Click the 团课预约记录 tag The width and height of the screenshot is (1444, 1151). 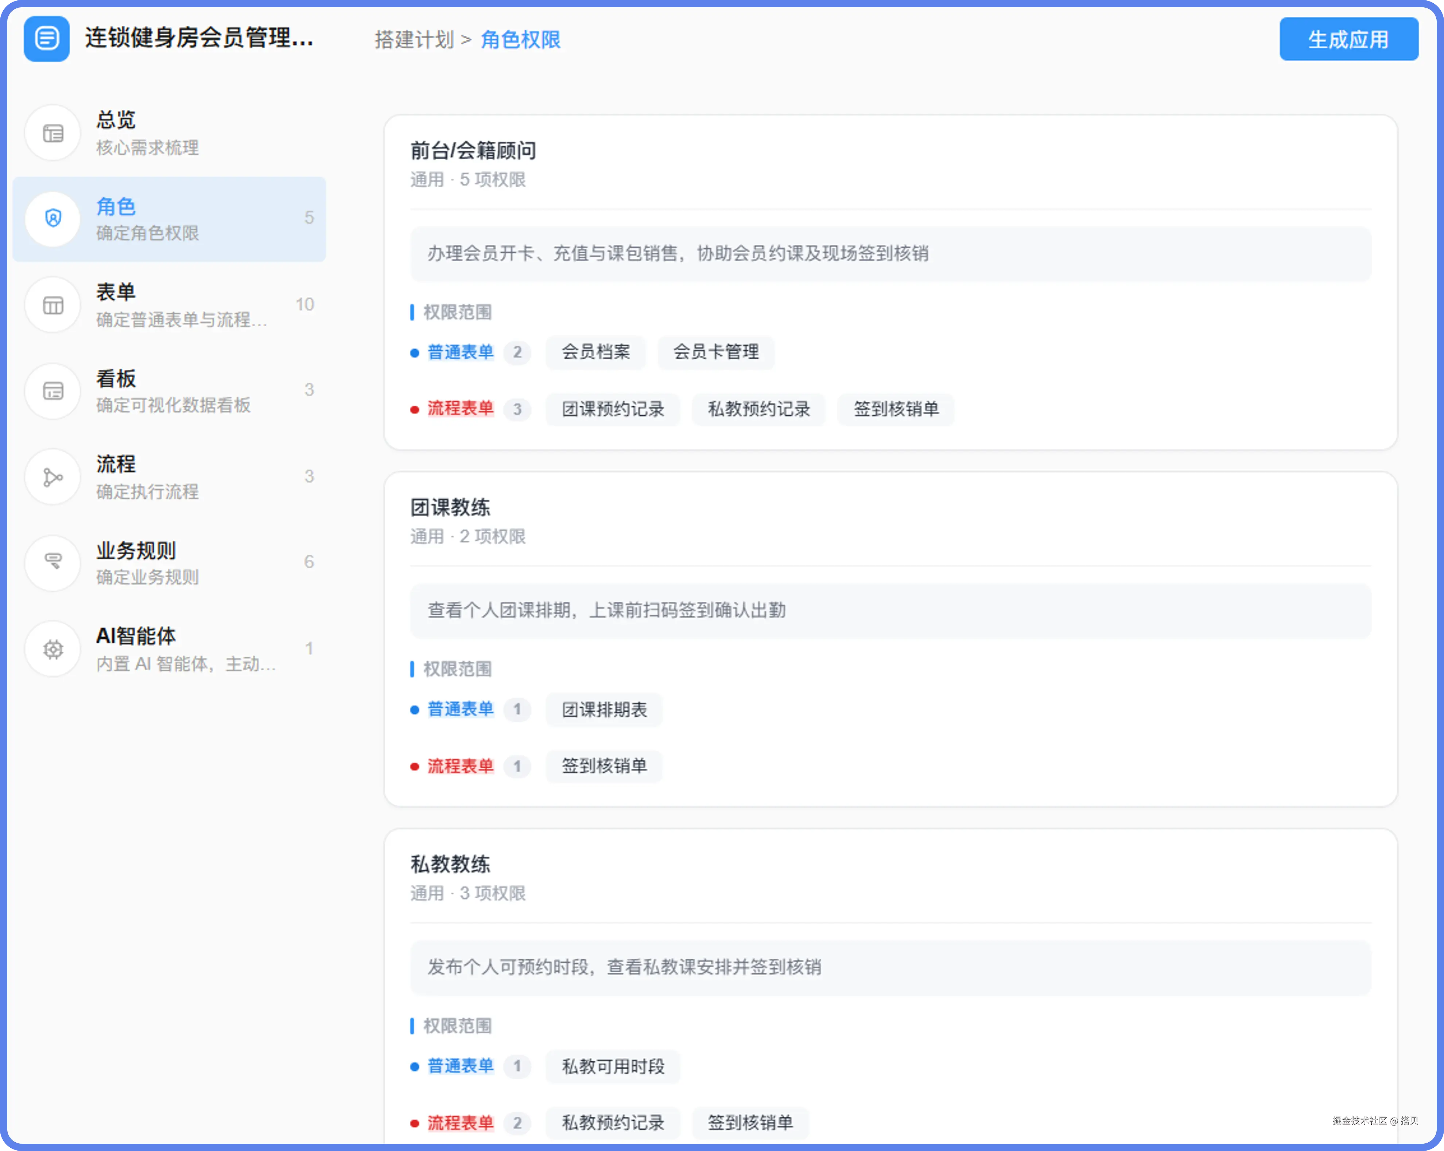(613, 409)
